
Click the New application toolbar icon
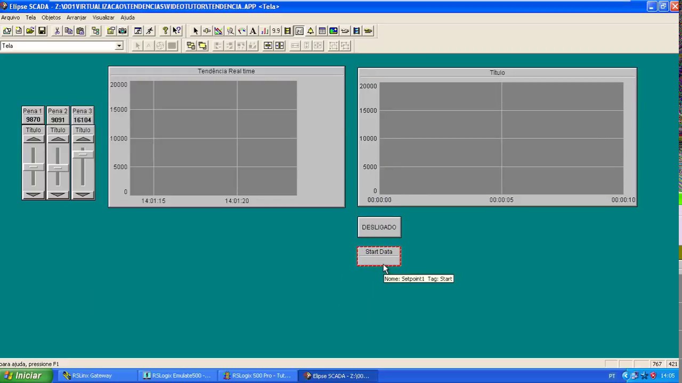pos(7,31)
